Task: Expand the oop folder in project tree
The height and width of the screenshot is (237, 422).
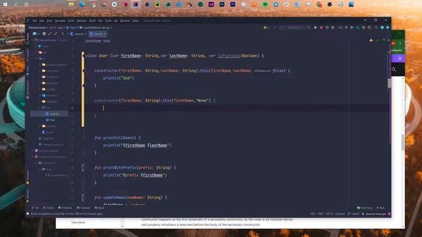Action: (x=40, y=107)
